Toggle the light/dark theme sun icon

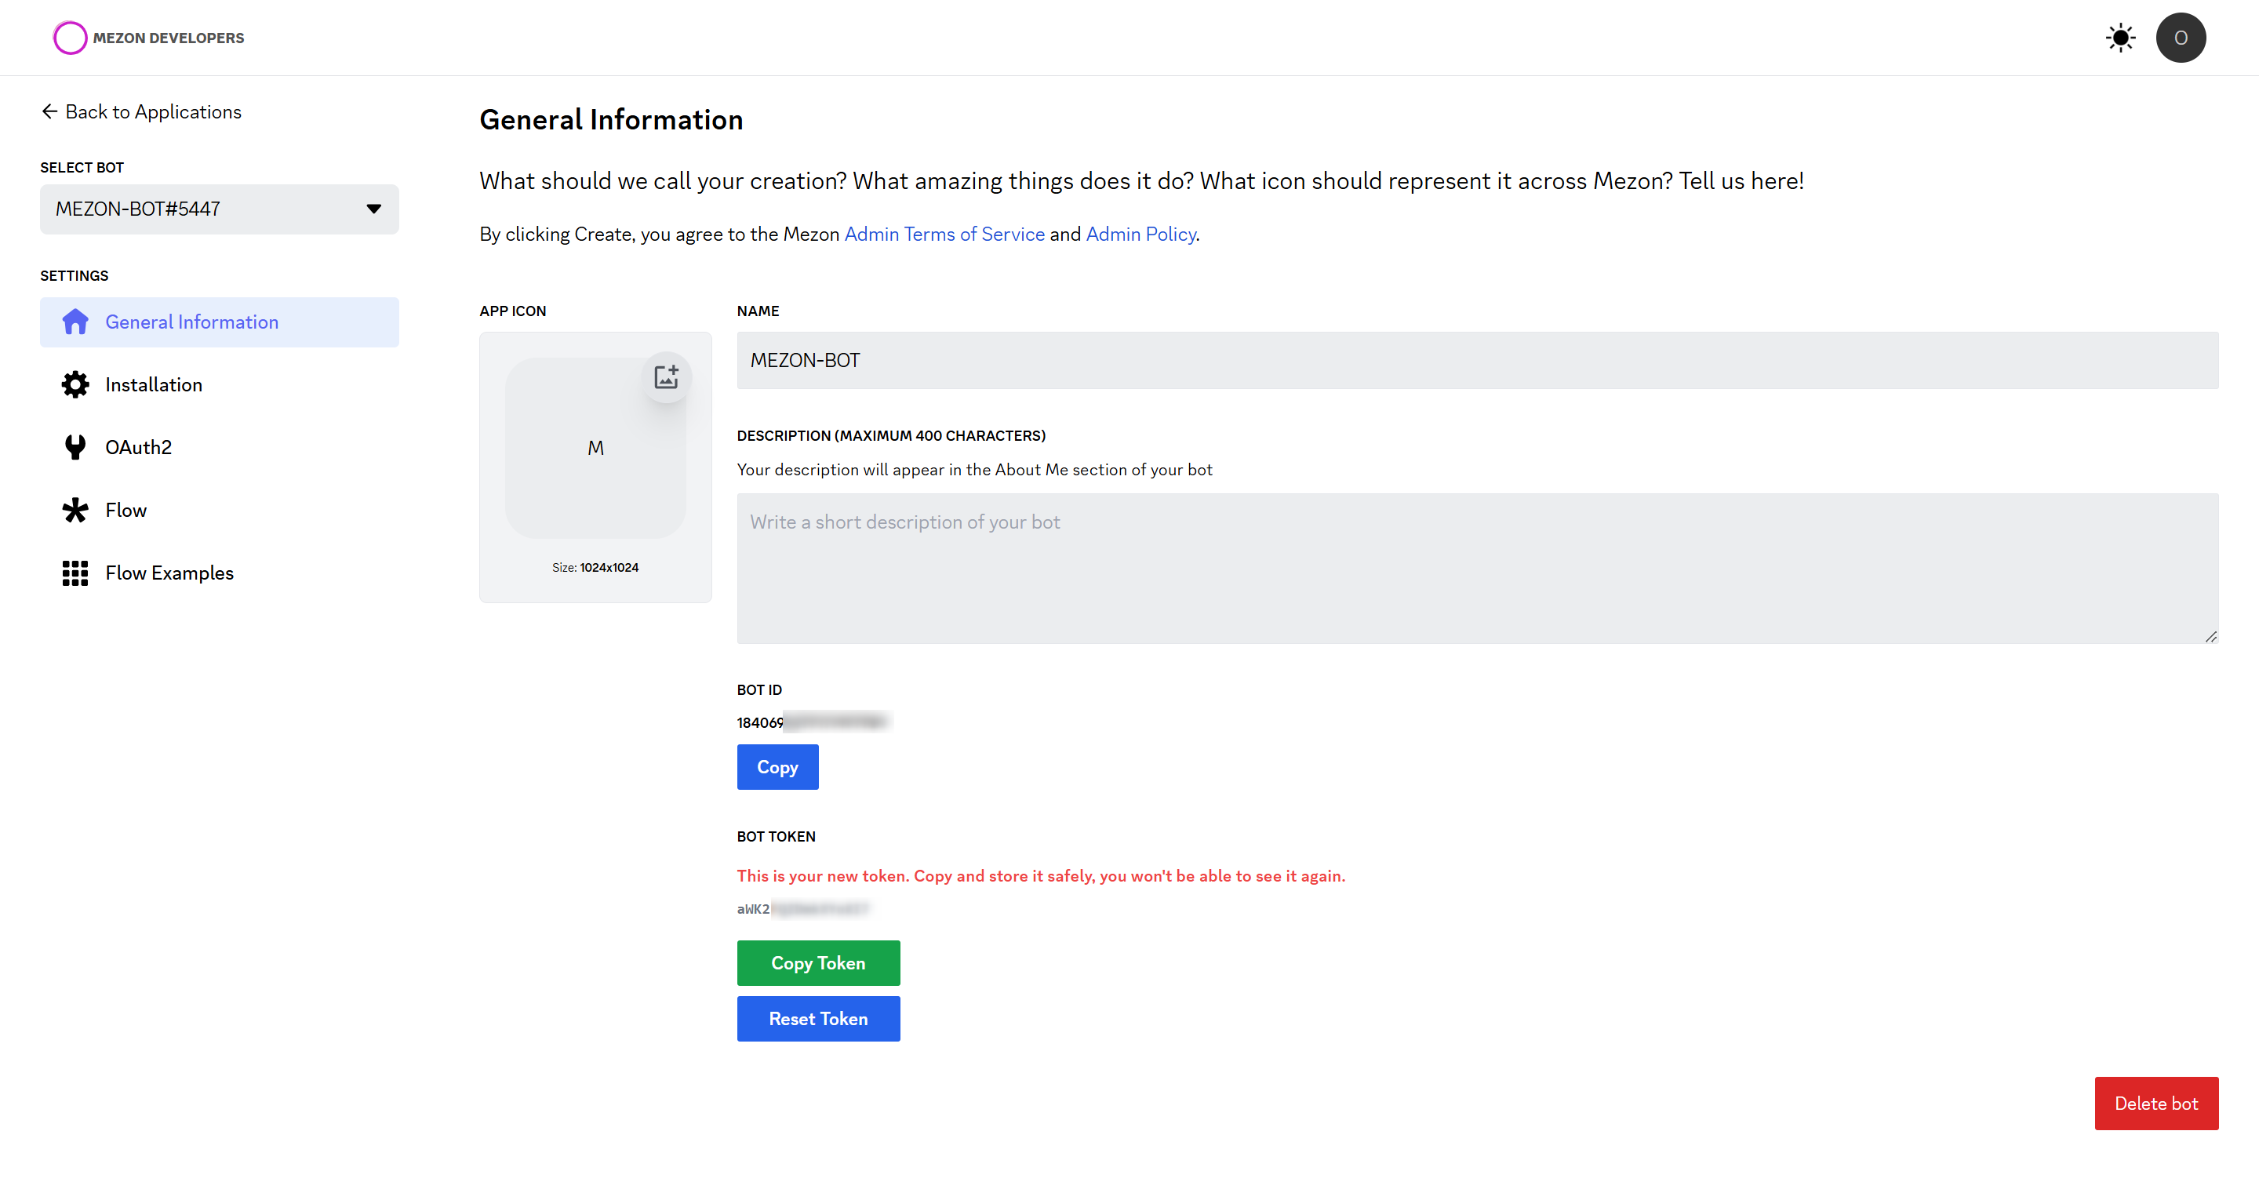click(x=2119, y=38)
